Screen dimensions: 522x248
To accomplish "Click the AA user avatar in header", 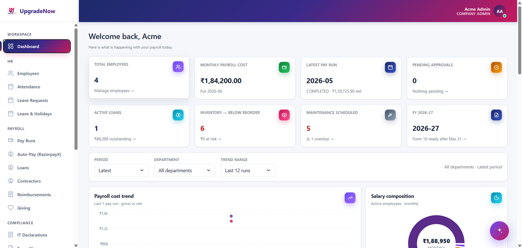I will point(500,11).
